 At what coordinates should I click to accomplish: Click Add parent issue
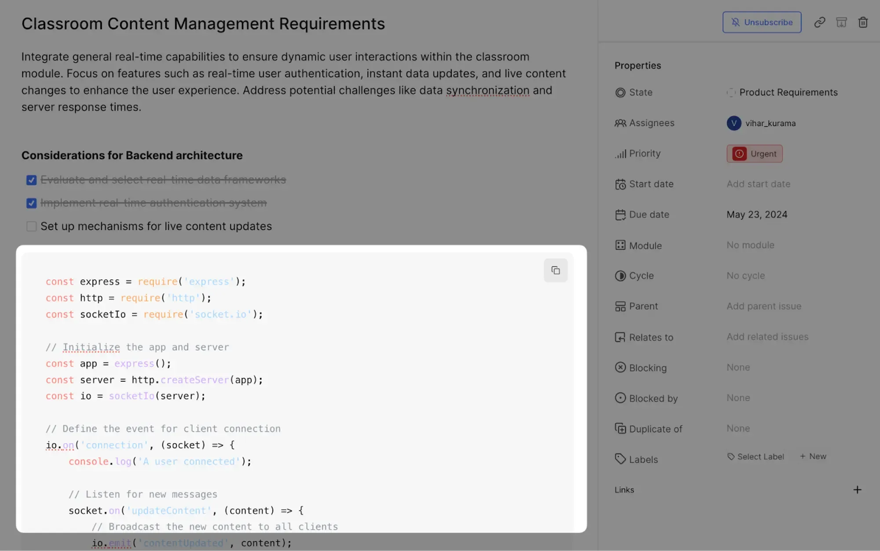[763, 306]
